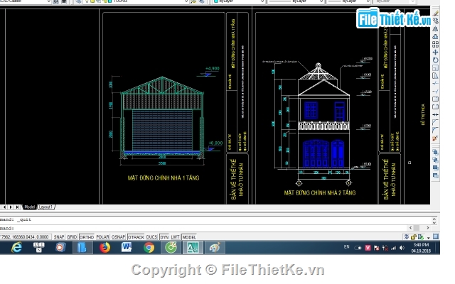Click Bring to Front draw order icon

click(436, 152)
